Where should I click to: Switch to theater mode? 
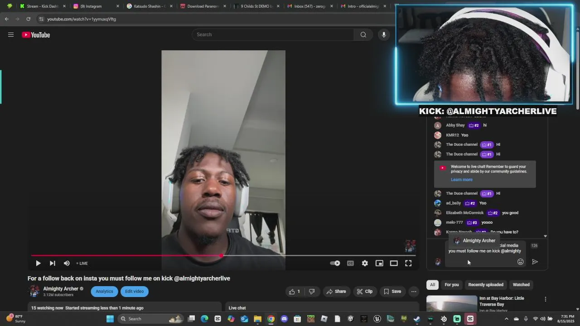tap(394, 263)
